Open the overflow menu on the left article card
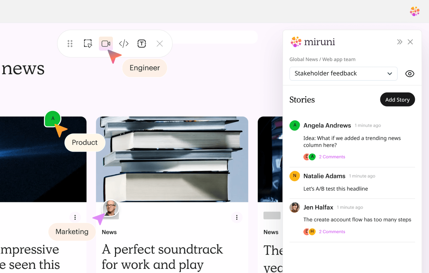The image size is (429, 273). [75, 217]
